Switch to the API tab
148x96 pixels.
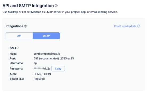(x=19, y=36)
